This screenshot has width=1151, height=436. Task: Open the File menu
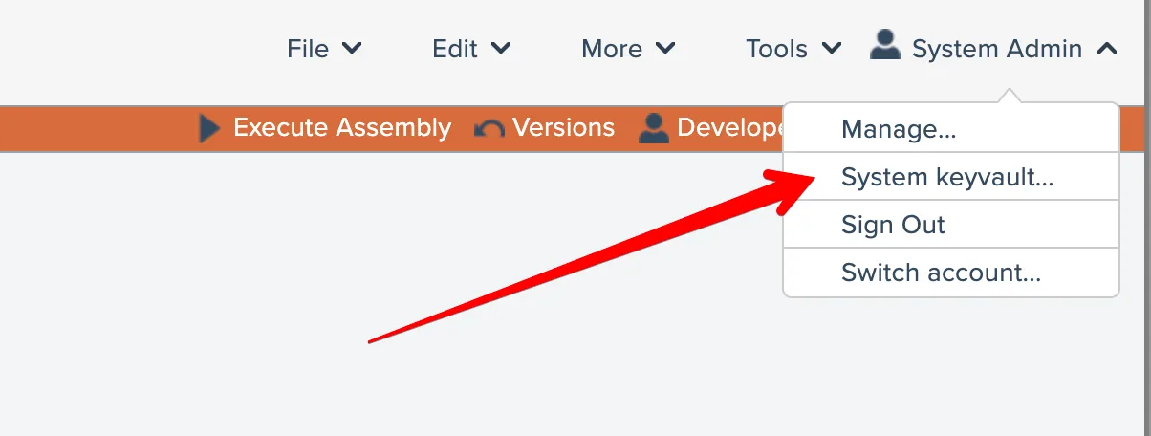coord(308,49)
